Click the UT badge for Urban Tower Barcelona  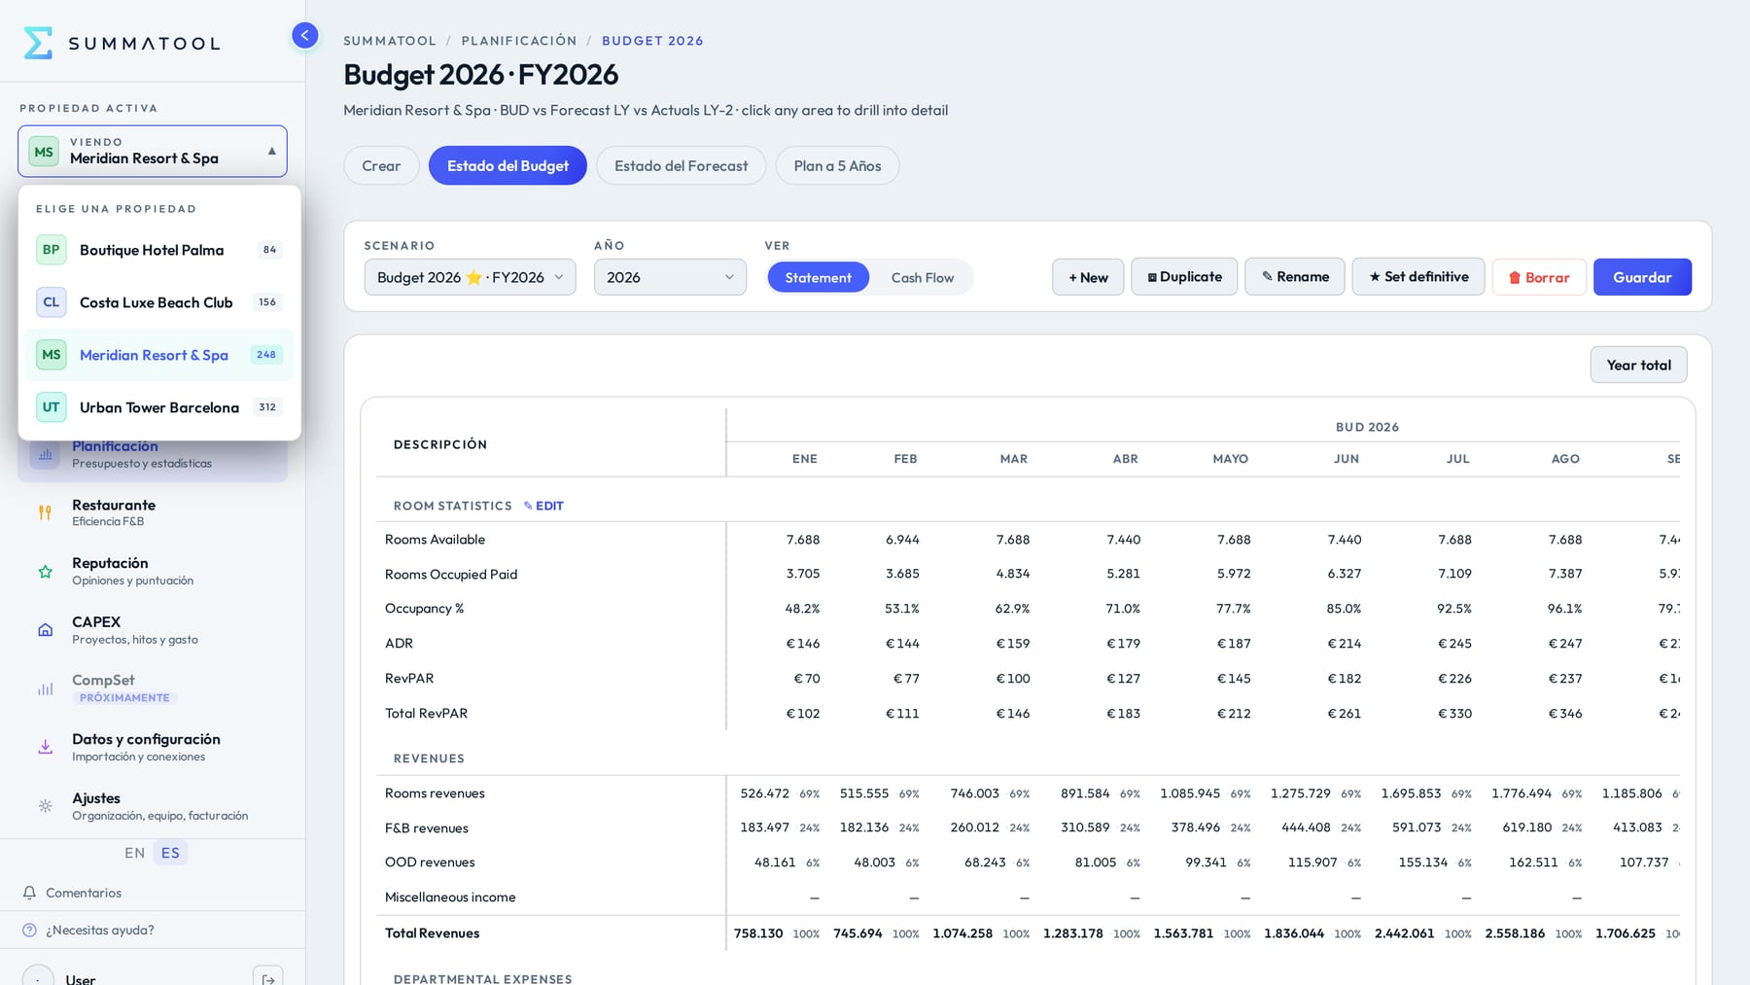point(52,407)
